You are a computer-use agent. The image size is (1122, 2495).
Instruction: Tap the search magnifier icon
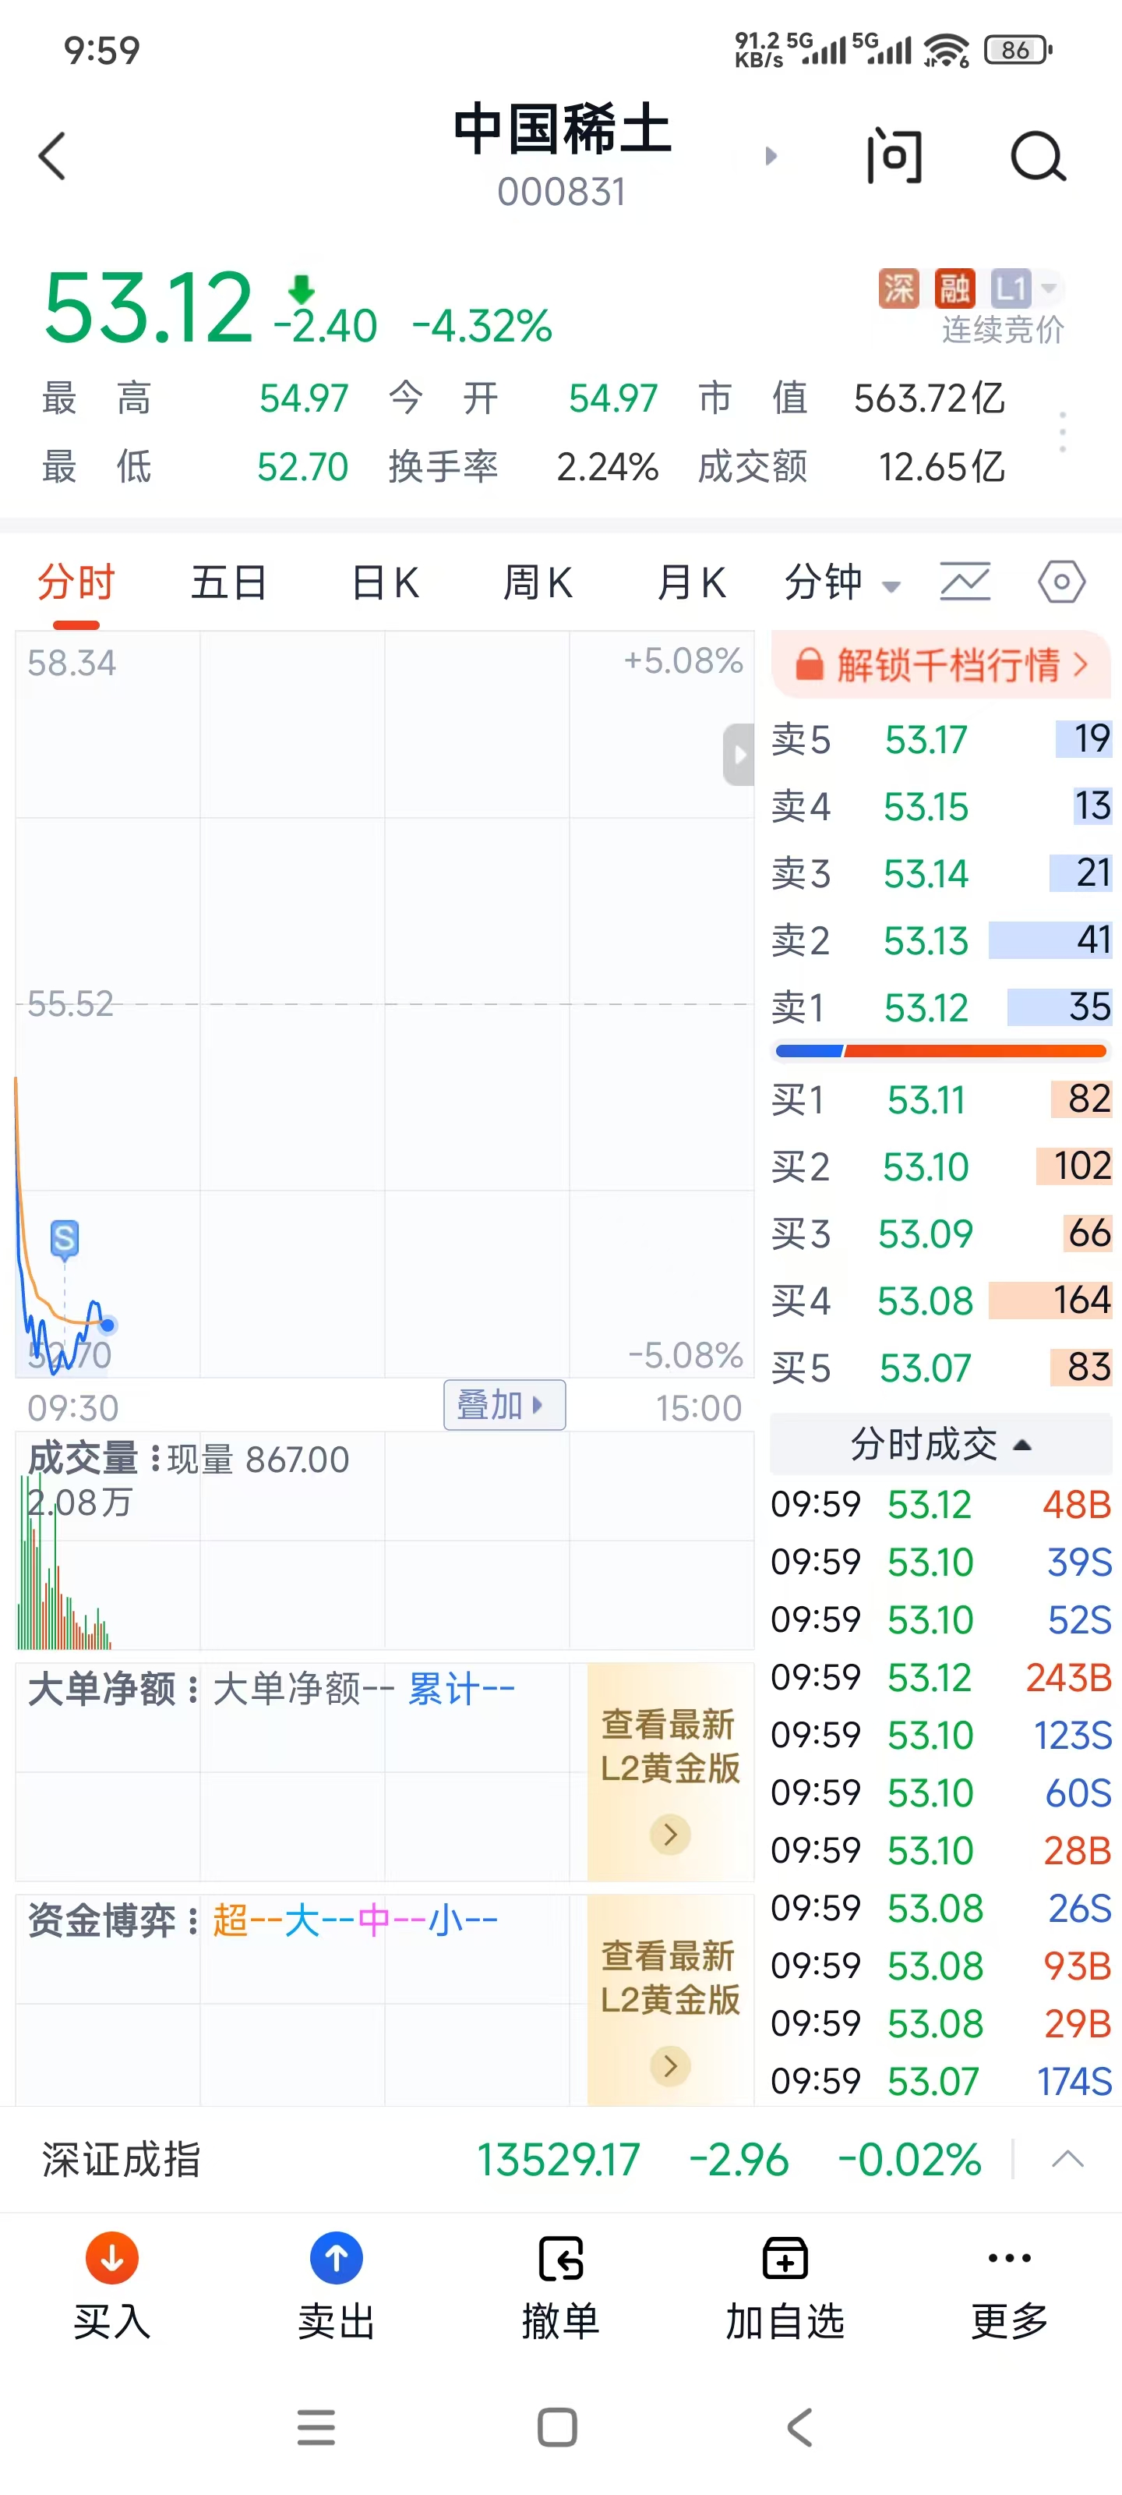1038,157
